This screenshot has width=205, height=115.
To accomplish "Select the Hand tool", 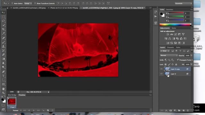I will pos(4,89).
